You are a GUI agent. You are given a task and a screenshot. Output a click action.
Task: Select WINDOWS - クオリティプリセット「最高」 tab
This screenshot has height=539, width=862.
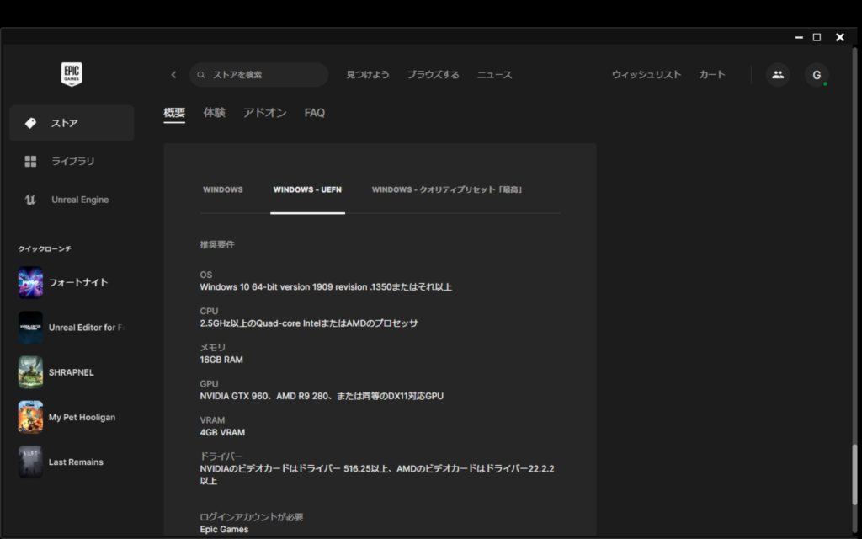(448, 189)
